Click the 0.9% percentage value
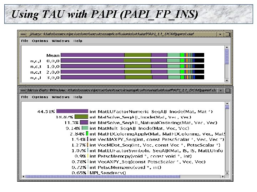This screenshot has width=257, height=192. point(80,156)
